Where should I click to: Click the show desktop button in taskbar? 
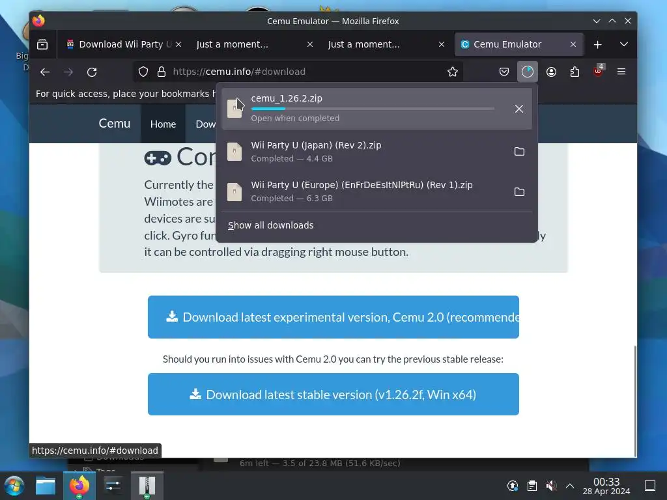[650, 486]
